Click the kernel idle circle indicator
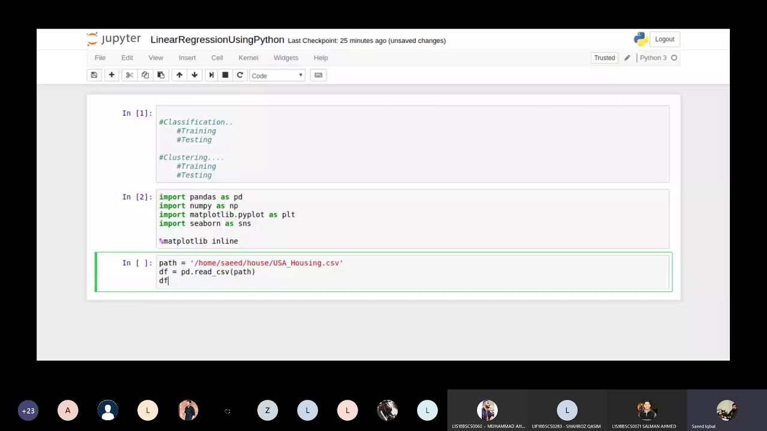Viewport: 767px width, 431px height. 674,58
